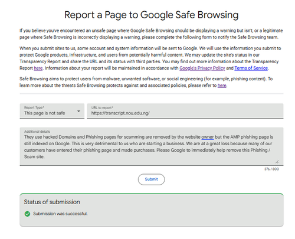Click the arrow beside "This page is not safe"
The width and height of the screenshot is (295, 239).
78,111
